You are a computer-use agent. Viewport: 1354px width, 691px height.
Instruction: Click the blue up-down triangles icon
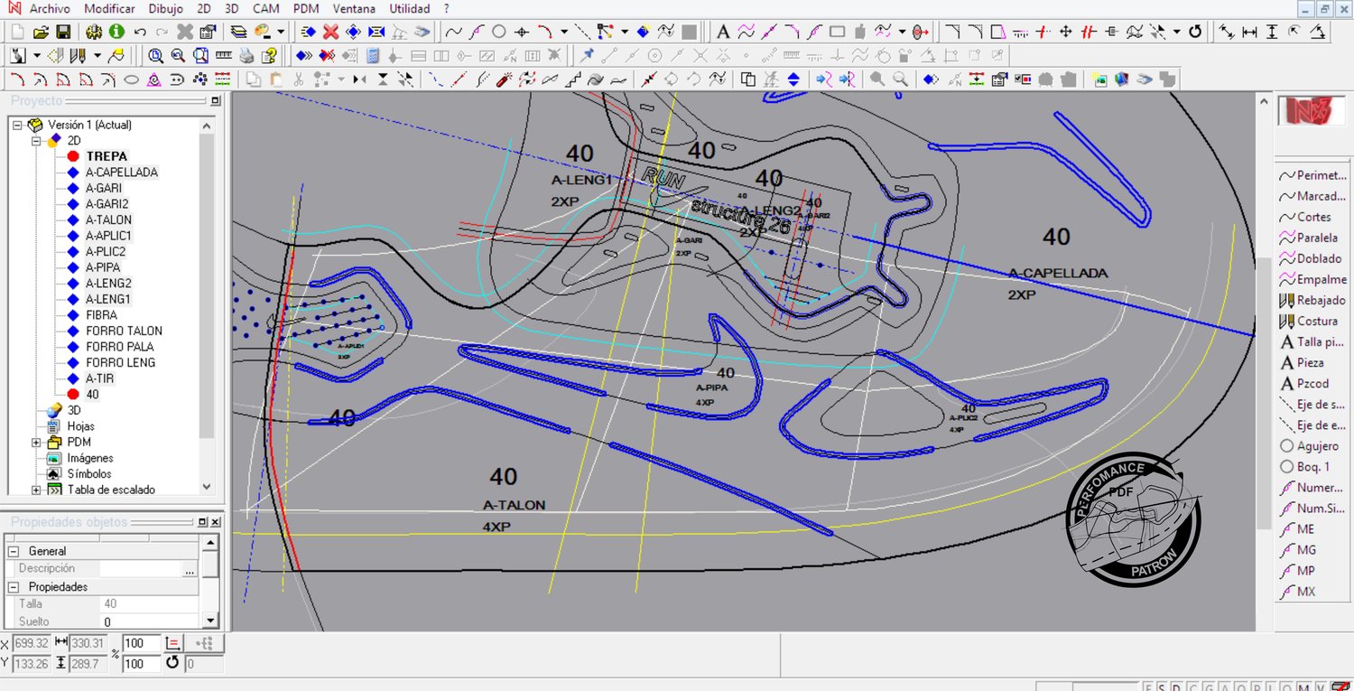pos(793,79)
